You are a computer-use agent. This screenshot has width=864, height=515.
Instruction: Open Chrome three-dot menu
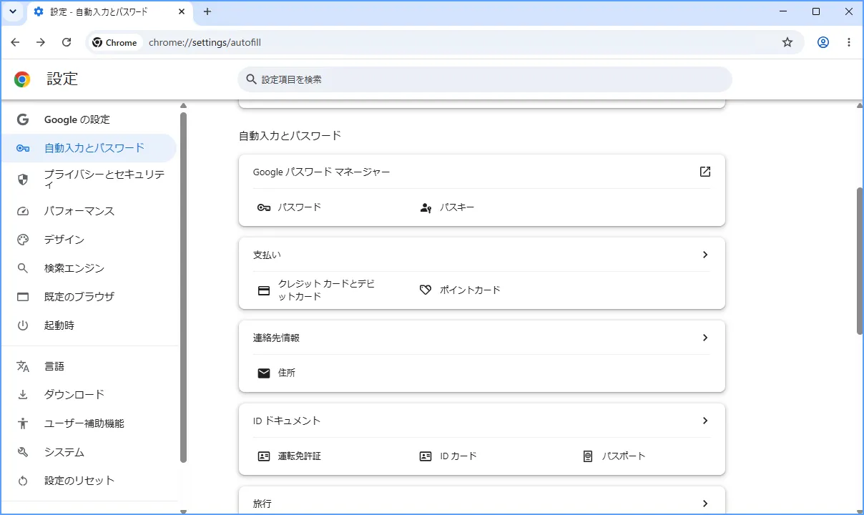(x=849, y=42)
